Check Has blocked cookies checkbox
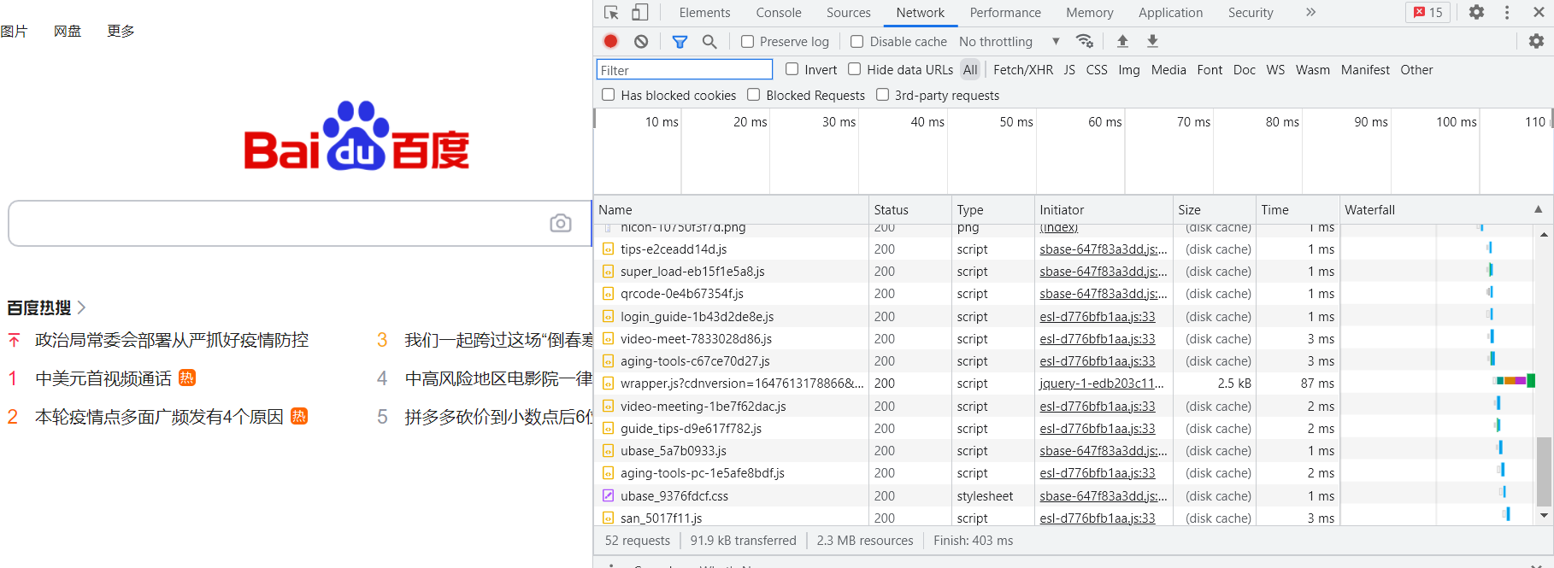 point(608,95)
